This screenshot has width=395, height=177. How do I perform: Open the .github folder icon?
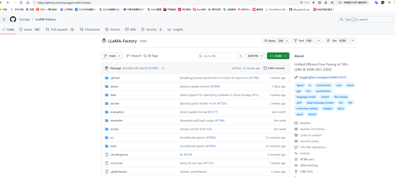point(107,78)
